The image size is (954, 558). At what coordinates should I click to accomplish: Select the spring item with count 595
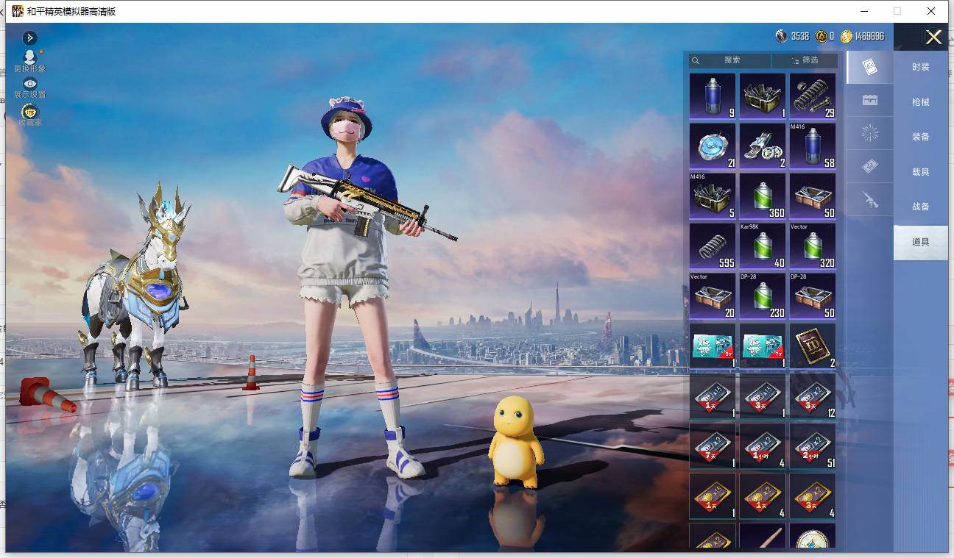[713, 246]
